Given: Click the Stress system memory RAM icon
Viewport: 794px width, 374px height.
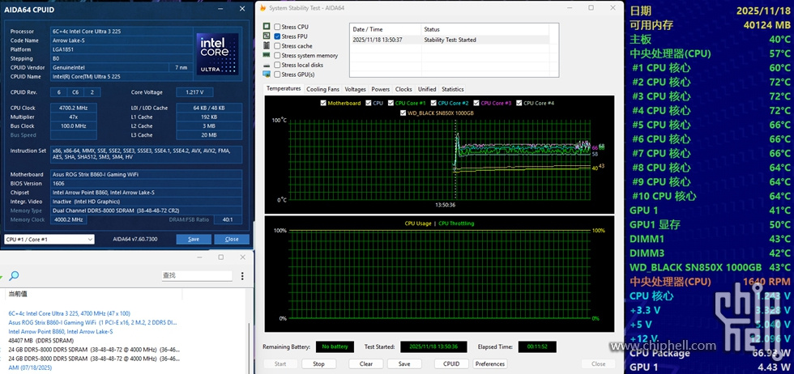Looking at the screenshot, I should tap(267, 55).
